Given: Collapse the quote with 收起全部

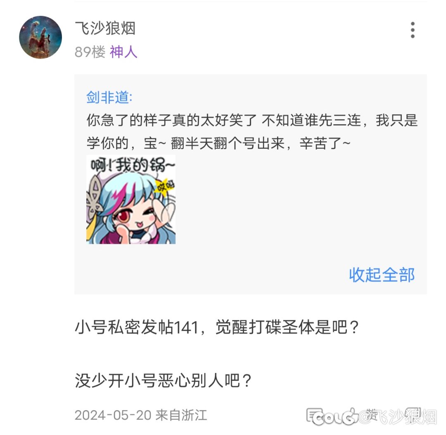Looking at the screenshot, I should [382, 275].
